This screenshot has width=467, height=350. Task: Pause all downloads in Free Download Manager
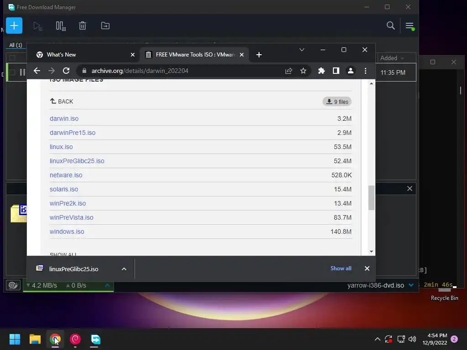[x=61, y=26]
